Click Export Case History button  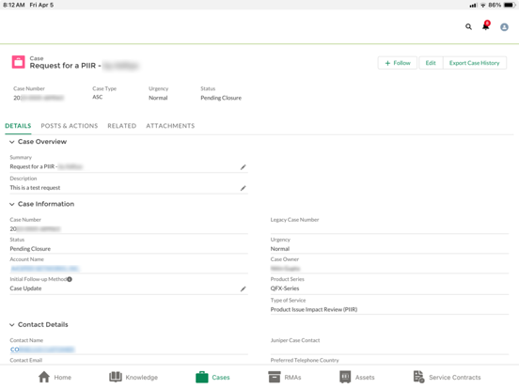474,63
